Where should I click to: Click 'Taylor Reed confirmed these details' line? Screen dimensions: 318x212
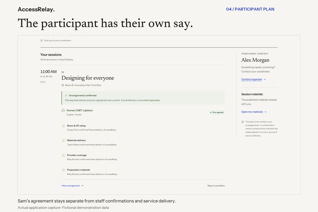click(92, 144)
